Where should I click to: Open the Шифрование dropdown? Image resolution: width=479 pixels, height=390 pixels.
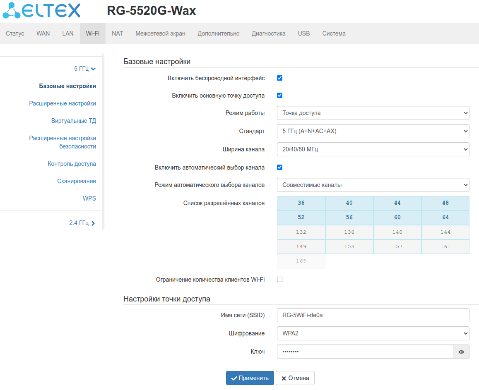373,333
